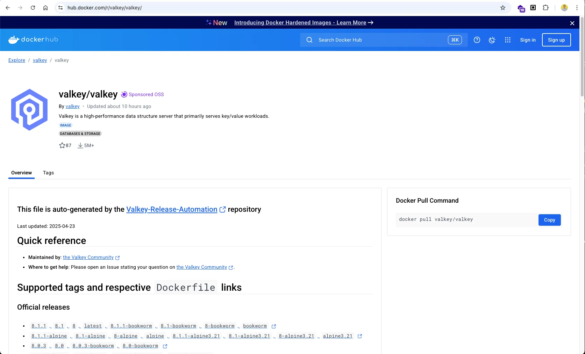Open external link icon after 8.0-bookworm tag
Screen dimensions: 585x354
(x=165, y=346)
